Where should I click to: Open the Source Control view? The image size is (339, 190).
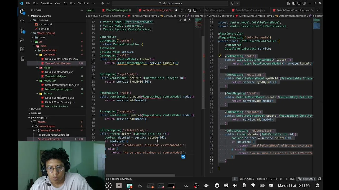22,30
